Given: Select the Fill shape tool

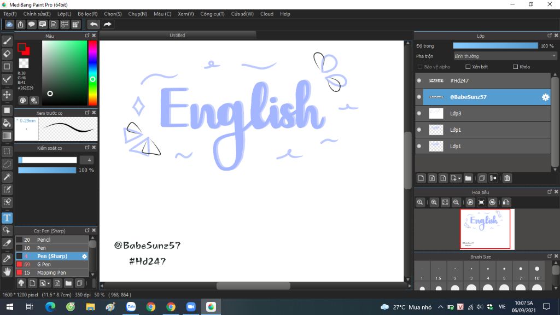Looking at the screenshot, I should (7, 110).
